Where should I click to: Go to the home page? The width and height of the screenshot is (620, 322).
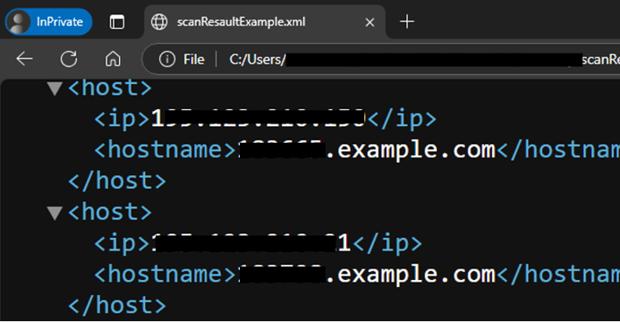coord(113,59)
